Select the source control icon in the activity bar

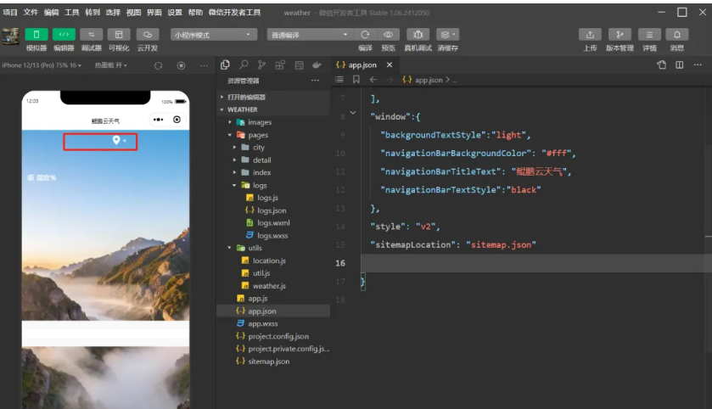pyautogui.click(x=262, y=64)
